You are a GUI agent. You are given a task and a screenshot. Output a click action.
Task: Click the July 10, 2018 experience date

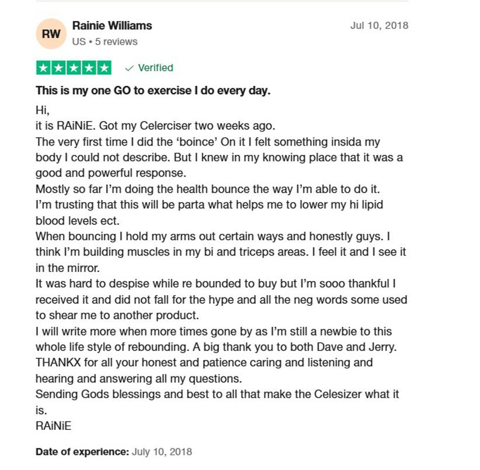[x=162, y=452]
